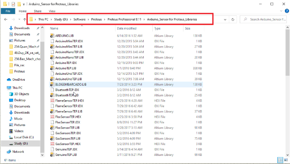The height and width of the screenshot is (164, 290).
Task: Open the Proteus folder in sidebar
Action: [19, 71]
